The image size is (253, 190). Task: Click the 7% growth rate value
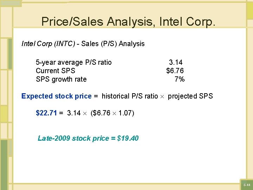(x=180, y=79)
